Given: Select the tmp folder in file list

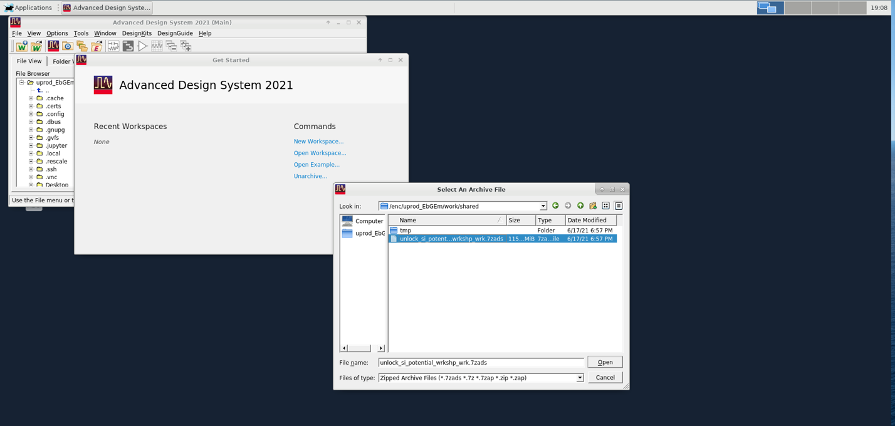Looking at the screenshot, I should coord(502,231).
